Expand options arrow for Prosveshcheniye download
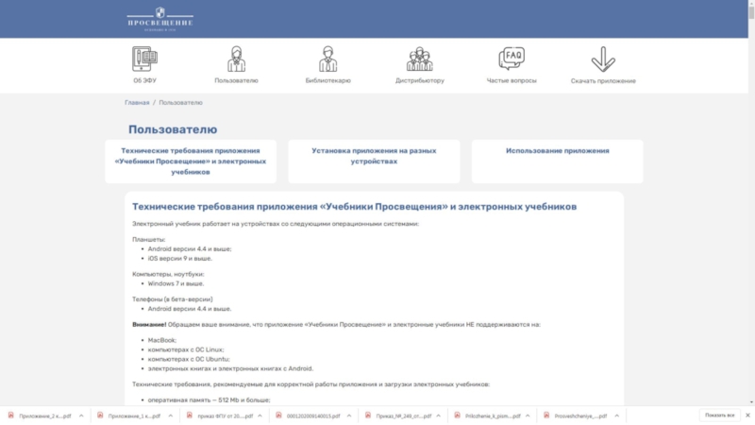 tap(617, 416)
